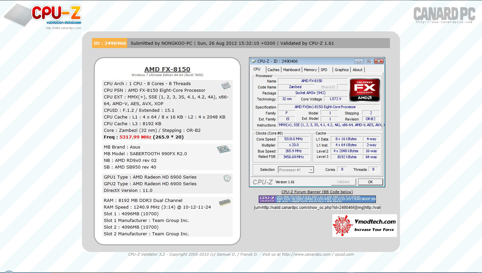Click the Core Speed value 5318.0 MHz
The width and height of the screenshot is (482, 273).
point(293,139)
